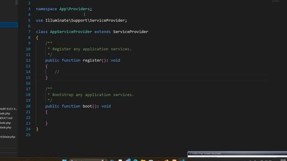The height and width of the screenshot is (161, 287).
Task: Click void return type of boot()
Action: click(106, 106)
